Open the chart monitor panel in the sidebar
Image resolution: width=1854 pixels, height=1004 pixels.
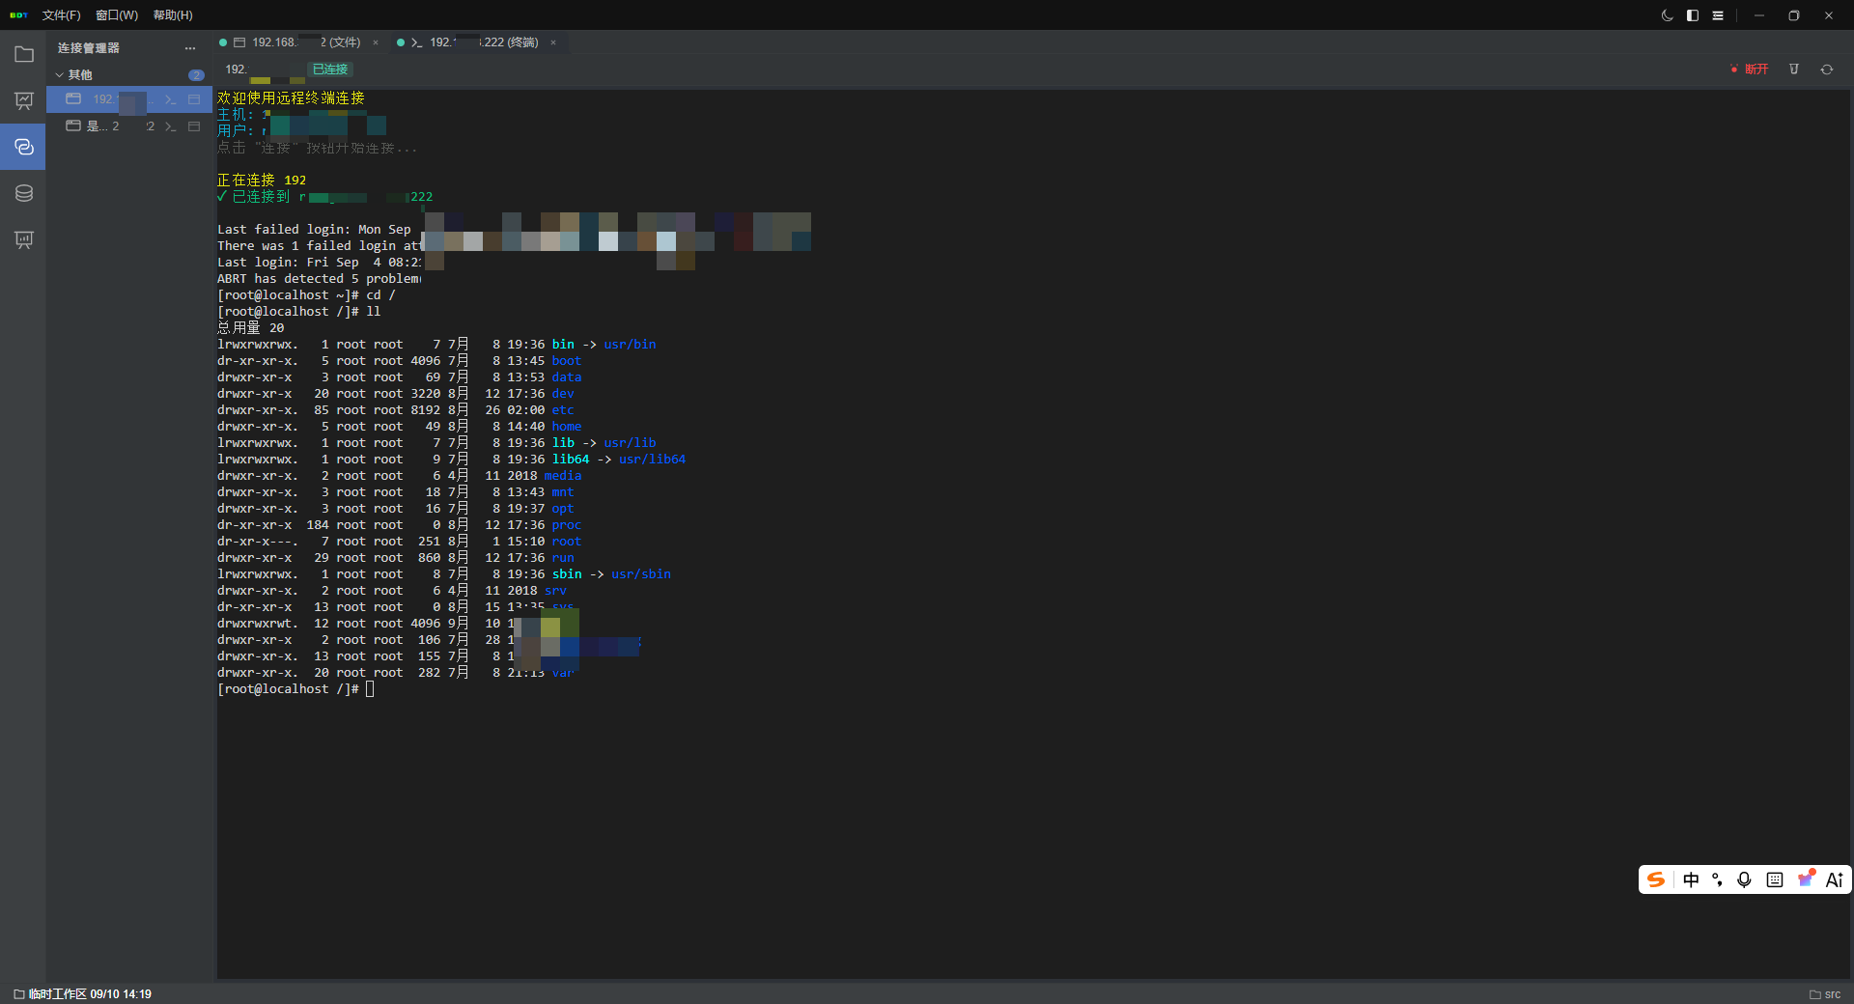click(x=24, y=101)
